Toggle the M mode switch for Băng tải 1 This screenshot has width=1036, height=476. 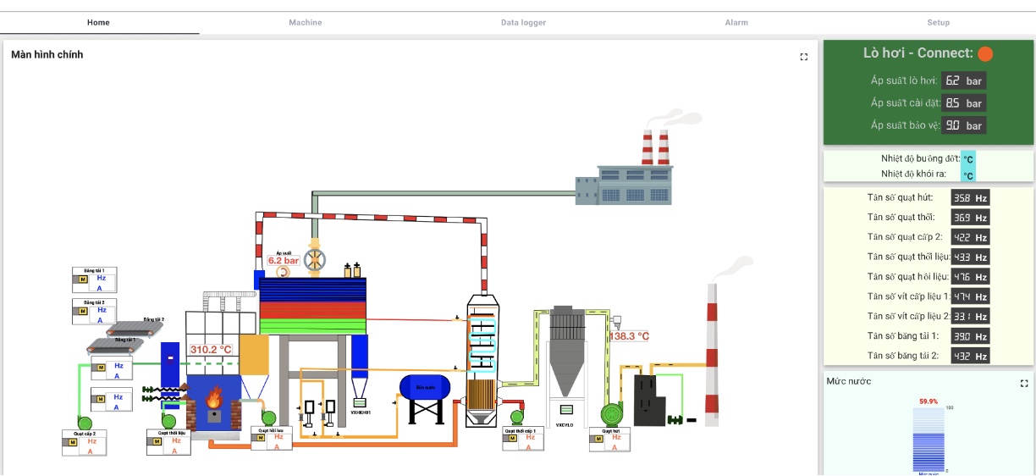click(x=83, y=279)
